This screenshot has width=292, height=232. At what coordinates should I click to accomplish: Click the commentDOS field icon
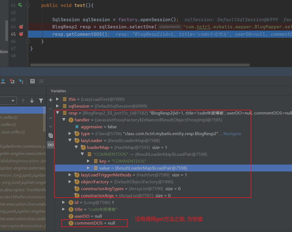(x=71, y=223)
